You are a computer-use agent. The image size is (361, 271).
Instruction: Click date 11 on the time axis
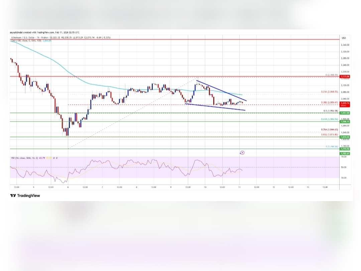(x=239, y=187)
